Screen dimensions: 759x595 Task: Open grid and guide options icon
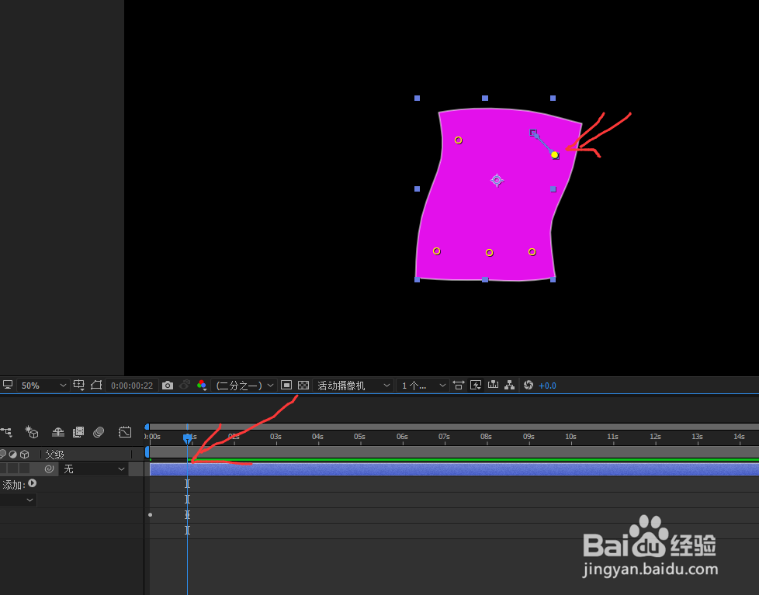click(x=78, y=385)
